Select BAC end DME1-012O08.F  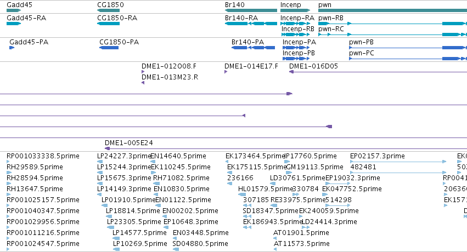pos(143,72)
